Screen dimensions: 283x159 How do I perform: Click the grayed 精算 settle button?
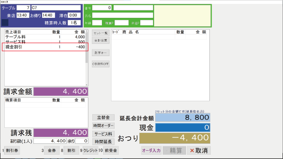point(174,150)
